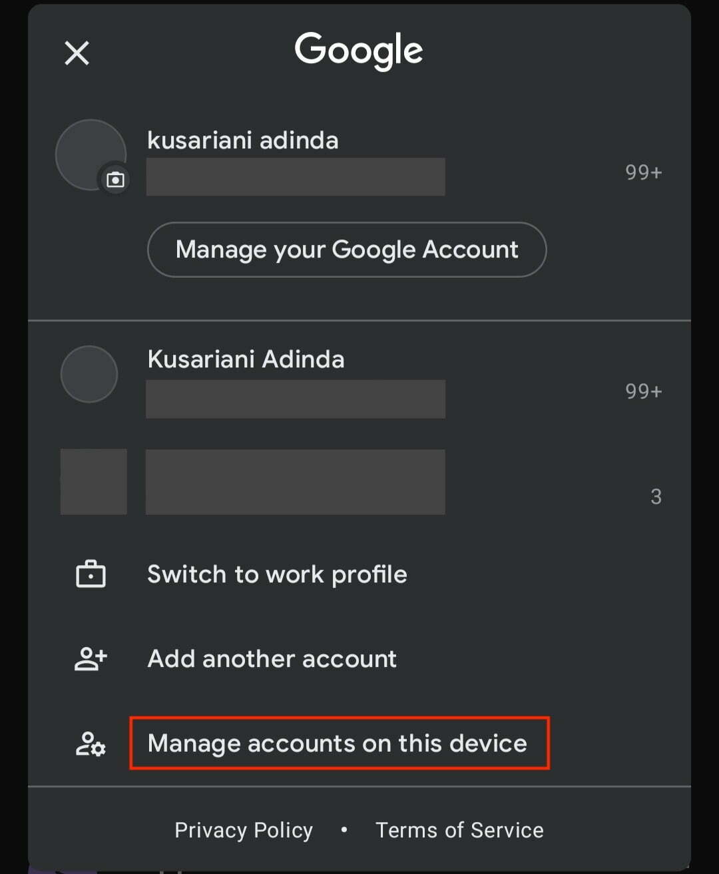Click the manage accounts gear-person icon
719x874 pixels.
(90, 744)
